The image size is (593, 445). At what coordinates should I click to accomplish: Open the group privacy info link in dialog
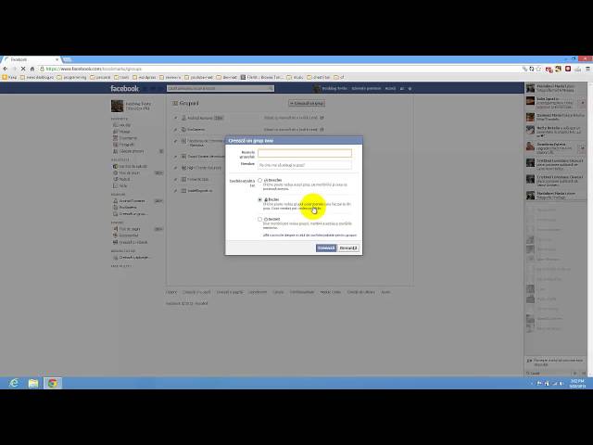click(310, 235)
